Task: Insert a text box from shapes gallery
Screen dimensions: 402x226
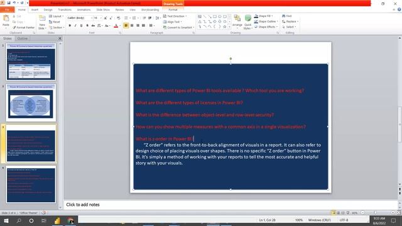Action: point(200,16)
